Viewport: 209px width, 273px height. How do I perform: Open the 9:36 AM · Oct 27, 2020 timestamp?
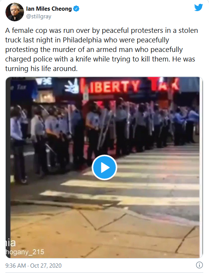(34, 265)
